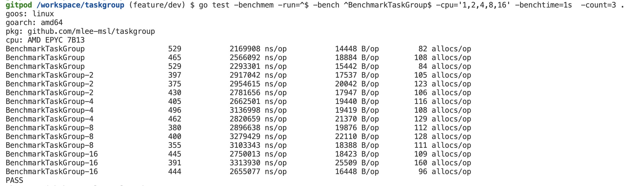633x186 pixels.
Task: Click github.com/mlee-msl/taskgroup package path
Action: pos(91,31)
